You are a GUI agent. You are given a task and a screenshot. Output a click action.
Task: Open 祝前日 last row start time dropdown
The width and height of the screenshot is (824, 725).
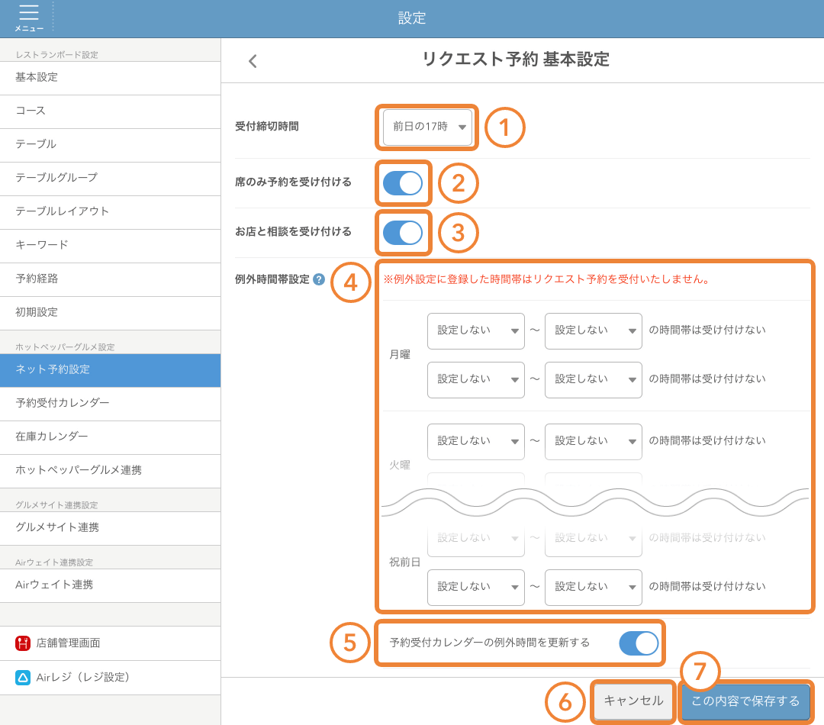475,588
